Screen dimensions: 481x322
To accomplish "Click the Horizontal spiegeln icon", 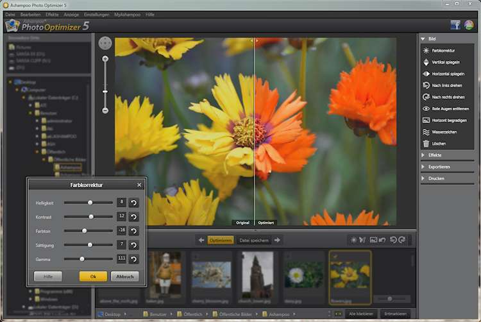I will tap(426, 74).
